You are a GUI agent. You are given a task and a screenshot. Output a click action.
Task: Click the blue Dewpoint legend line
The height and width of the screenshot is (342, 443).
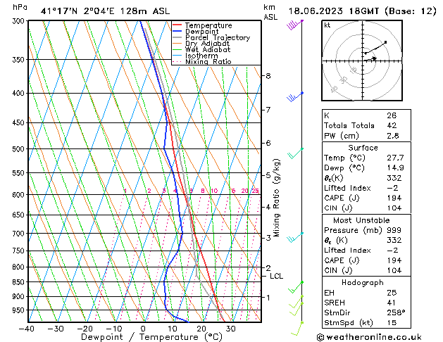tap(177, 31)
